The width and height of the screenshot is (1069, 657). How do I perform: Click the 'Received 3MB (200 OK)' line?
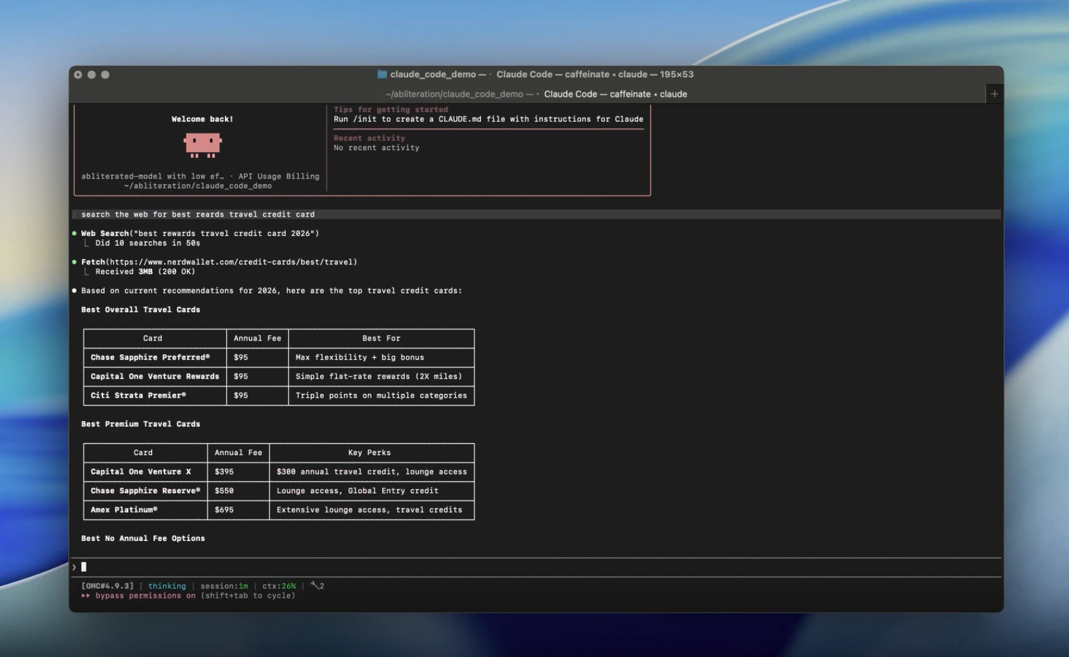coord(145,271)
